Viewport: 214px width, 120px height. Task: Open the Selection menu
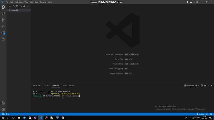click(x=19, y=2)
